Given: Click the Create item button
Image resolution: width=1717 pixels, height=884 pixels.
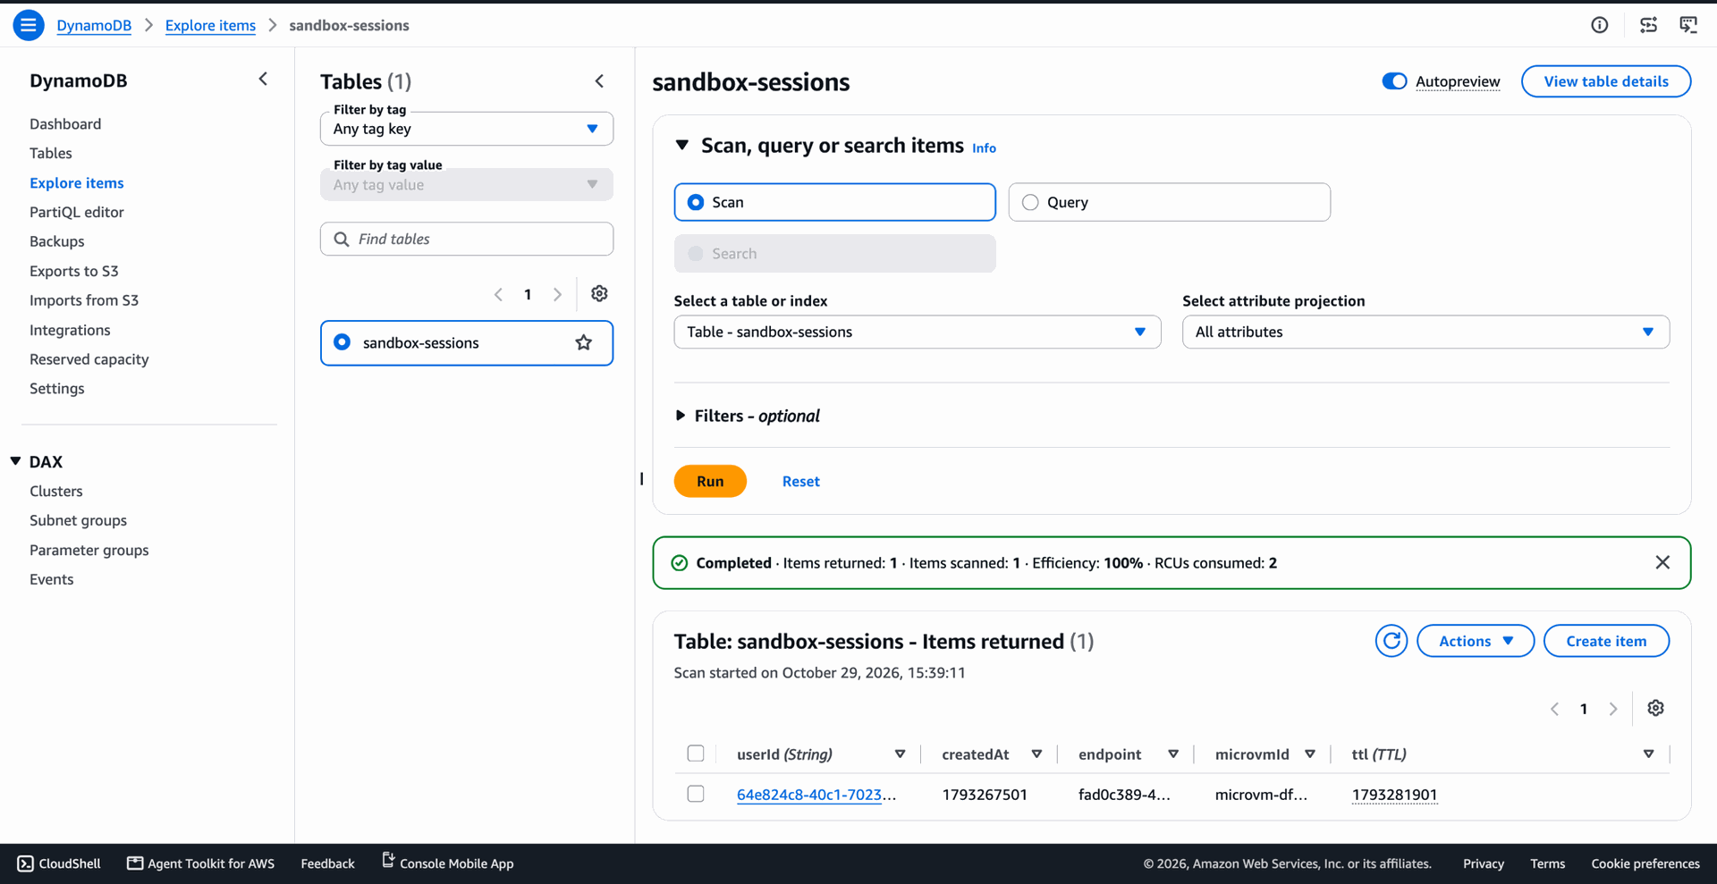Looking at the screenshot, I should click(1606, 641).
